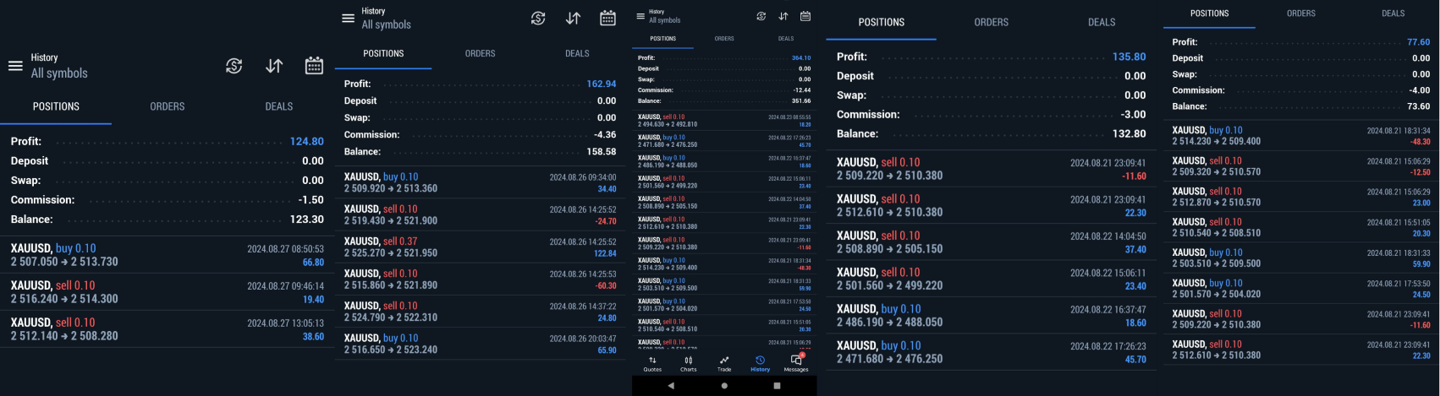
Task: Select the POSITIONS tab above the 135.80 profit
Action: pos(881,23)
